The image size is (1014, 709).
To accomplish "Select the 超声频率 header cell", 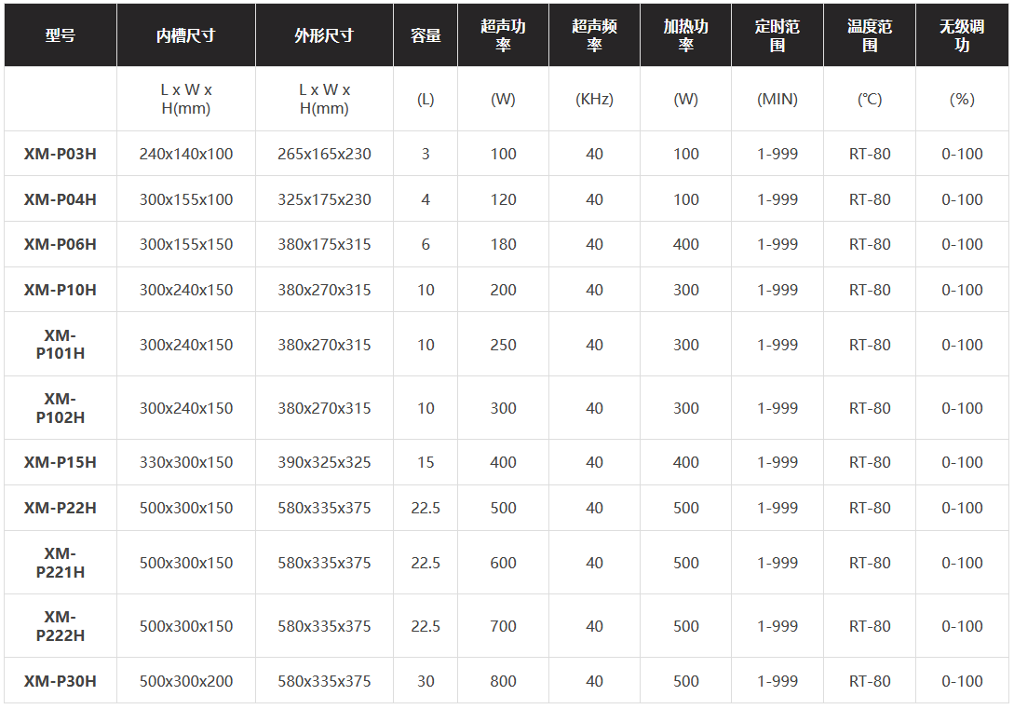I will click(x=594, y=35).
